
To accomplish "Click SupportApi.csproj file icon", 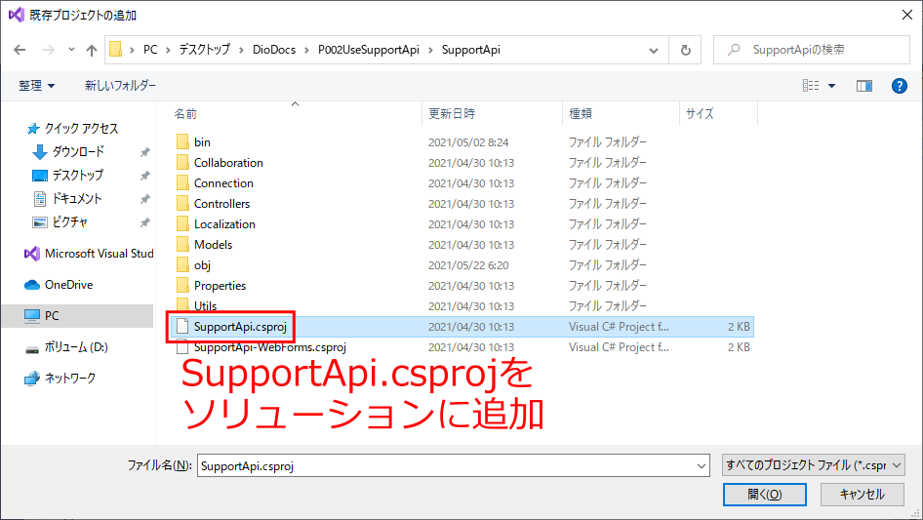I will 183,326.
